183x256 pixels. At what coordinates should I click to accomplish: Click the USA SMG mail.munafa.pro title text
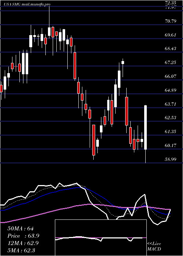tap(27, 4)
